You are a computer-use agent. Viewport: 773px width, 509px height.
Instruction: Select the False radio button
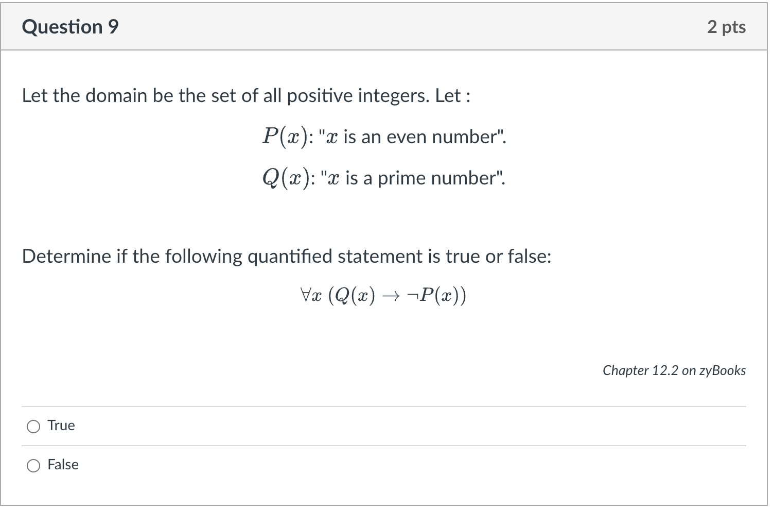coord(33,465)
